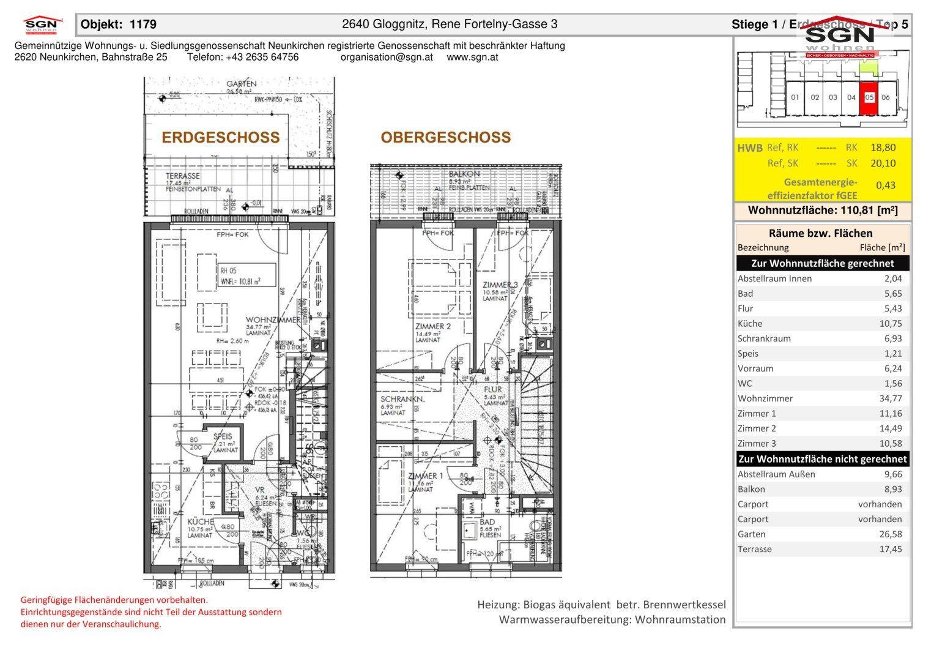Select unit 04 in the site plan

(x=851, y=98)
